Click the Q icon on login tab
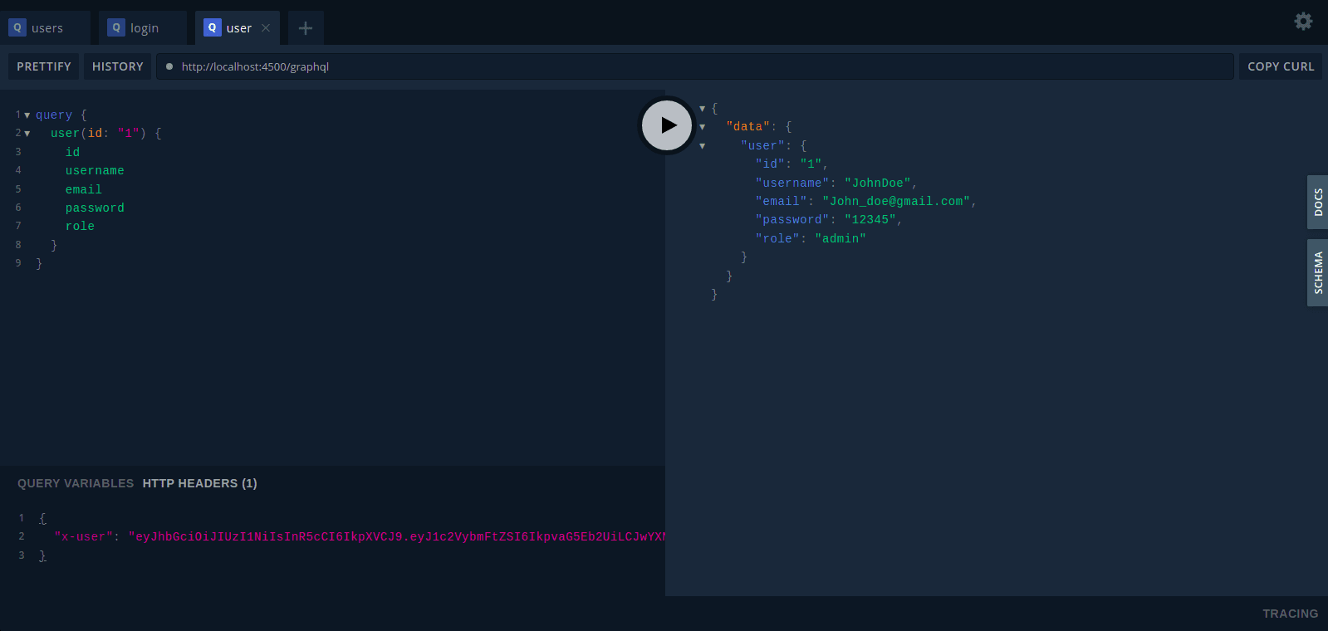Viewport: 1328px width, 631px height. 116,27
